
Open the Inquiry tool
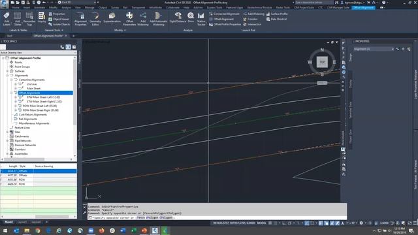tap(42, 18)
